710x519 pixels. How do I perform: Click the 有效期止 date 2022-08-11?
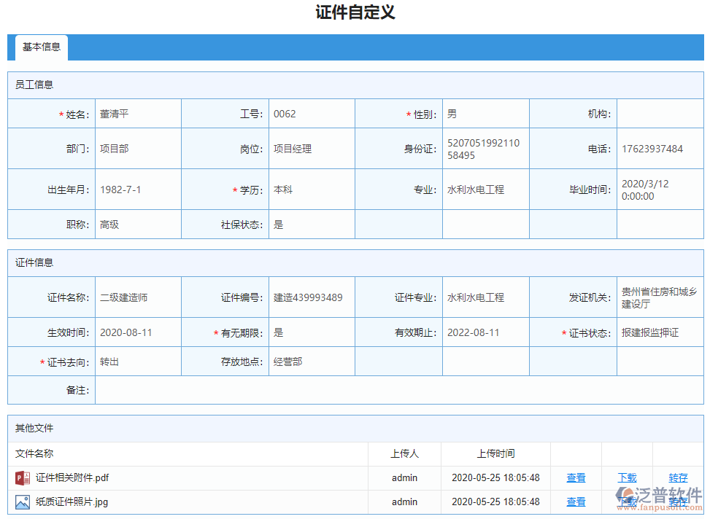pos(485,332)
